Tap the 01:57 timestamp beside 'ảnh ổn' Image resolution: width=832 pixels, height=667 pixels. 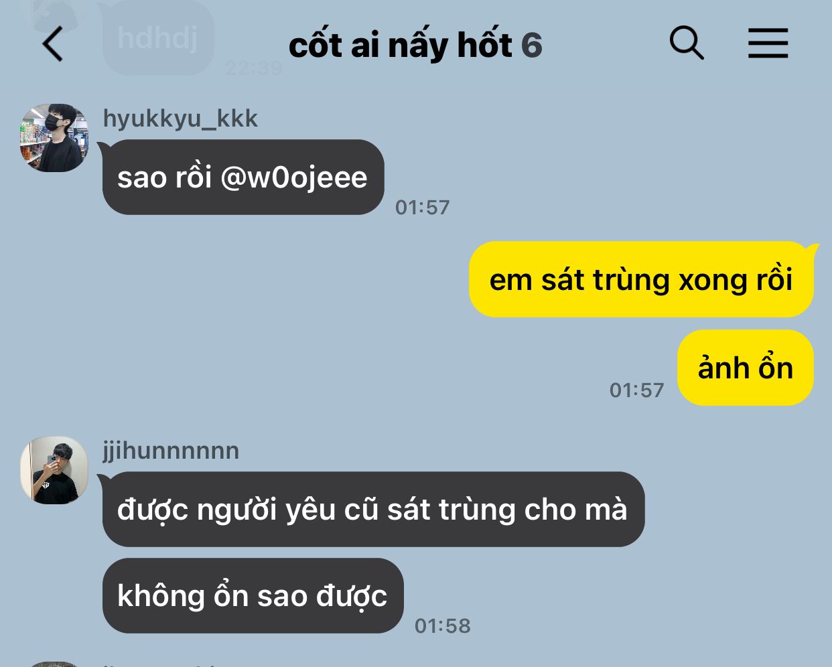(x=636, y=390)
